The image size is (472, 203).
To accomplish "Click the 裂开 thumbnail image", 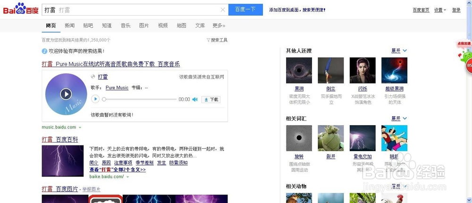I will click(331, 138).
